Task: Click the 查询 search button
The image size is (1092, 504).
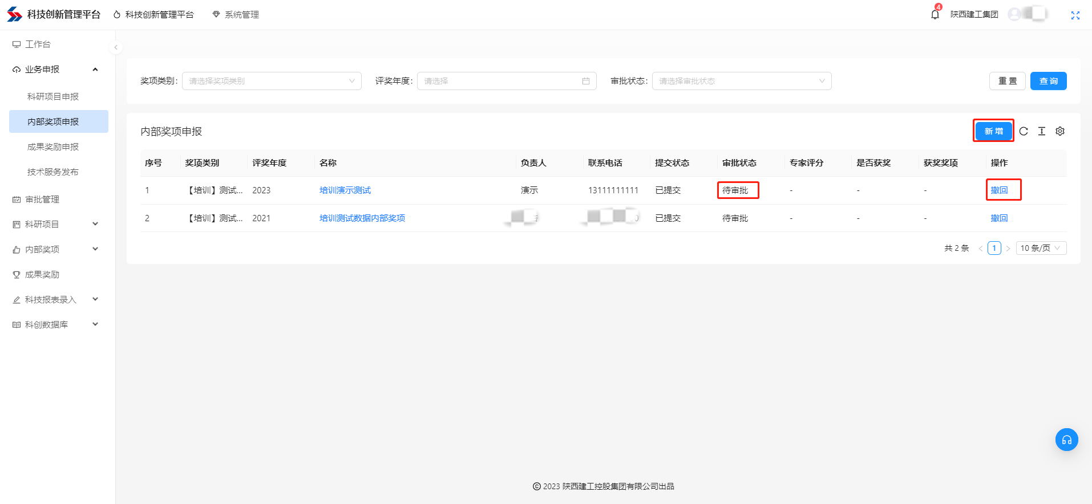Action: click(x=1048, y=81)
